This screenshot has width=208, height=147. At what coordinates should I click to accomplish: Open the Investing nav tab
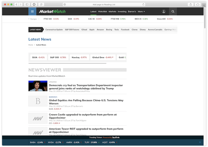[x=122, y=12]
